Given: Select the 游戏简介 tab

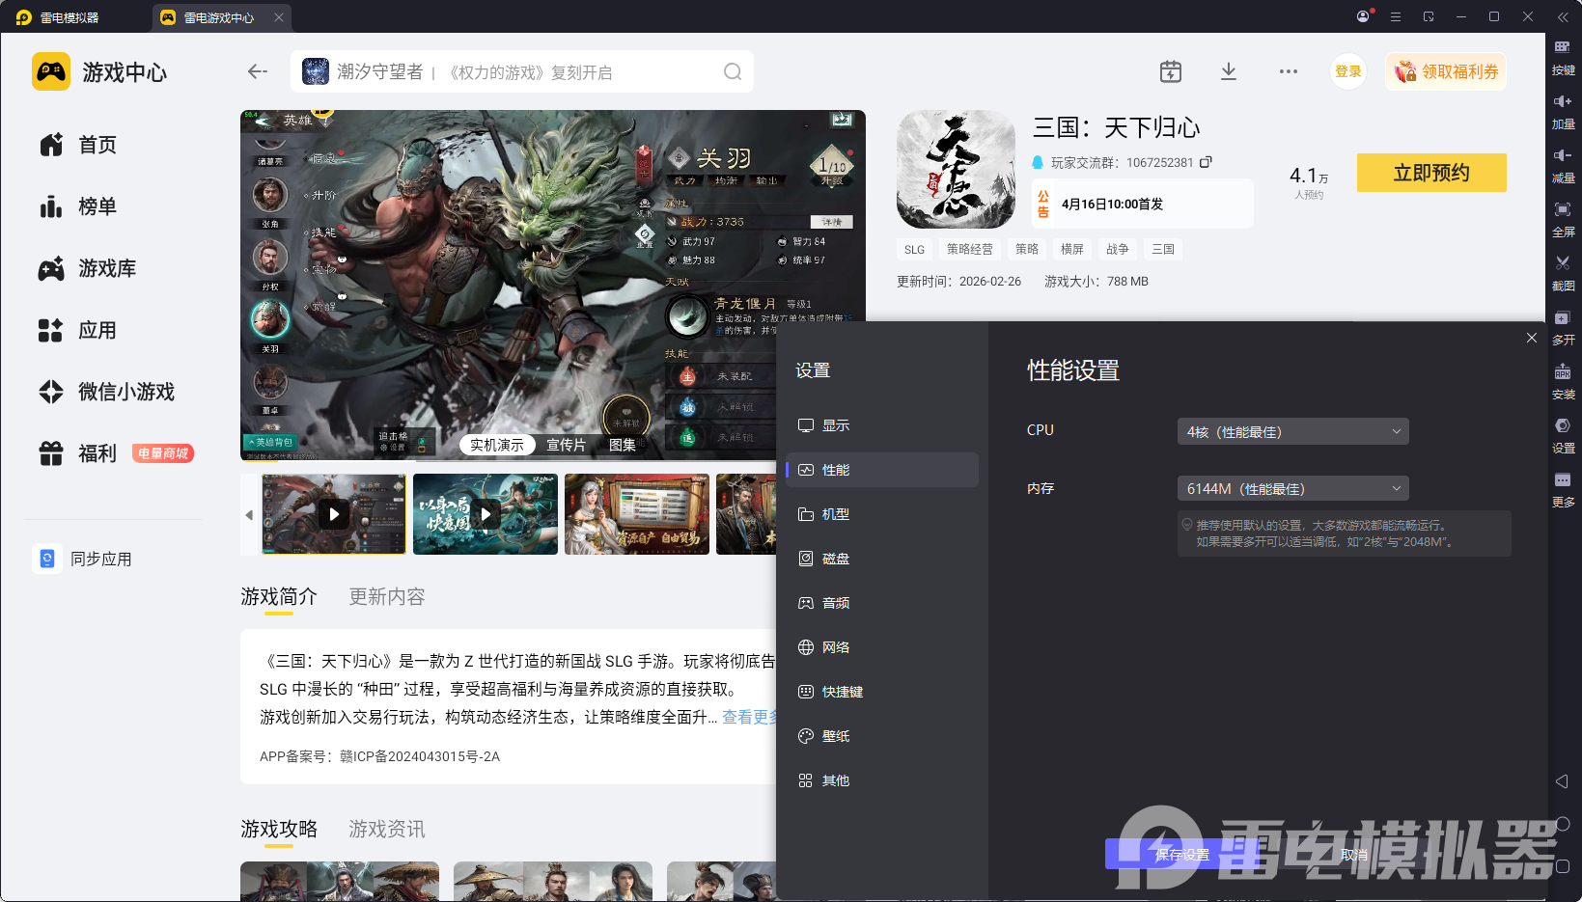Looking at the screenshot, I should 279,597.
